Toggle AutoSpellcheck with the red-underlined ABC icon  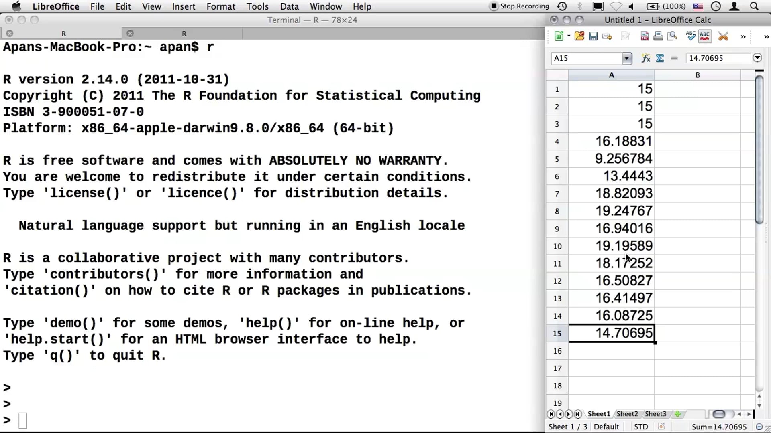[x=704, y=36]
